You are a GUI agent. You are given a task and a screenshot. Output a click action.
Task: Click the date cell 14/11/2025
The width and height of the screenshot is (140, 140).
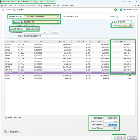[43, 67]
